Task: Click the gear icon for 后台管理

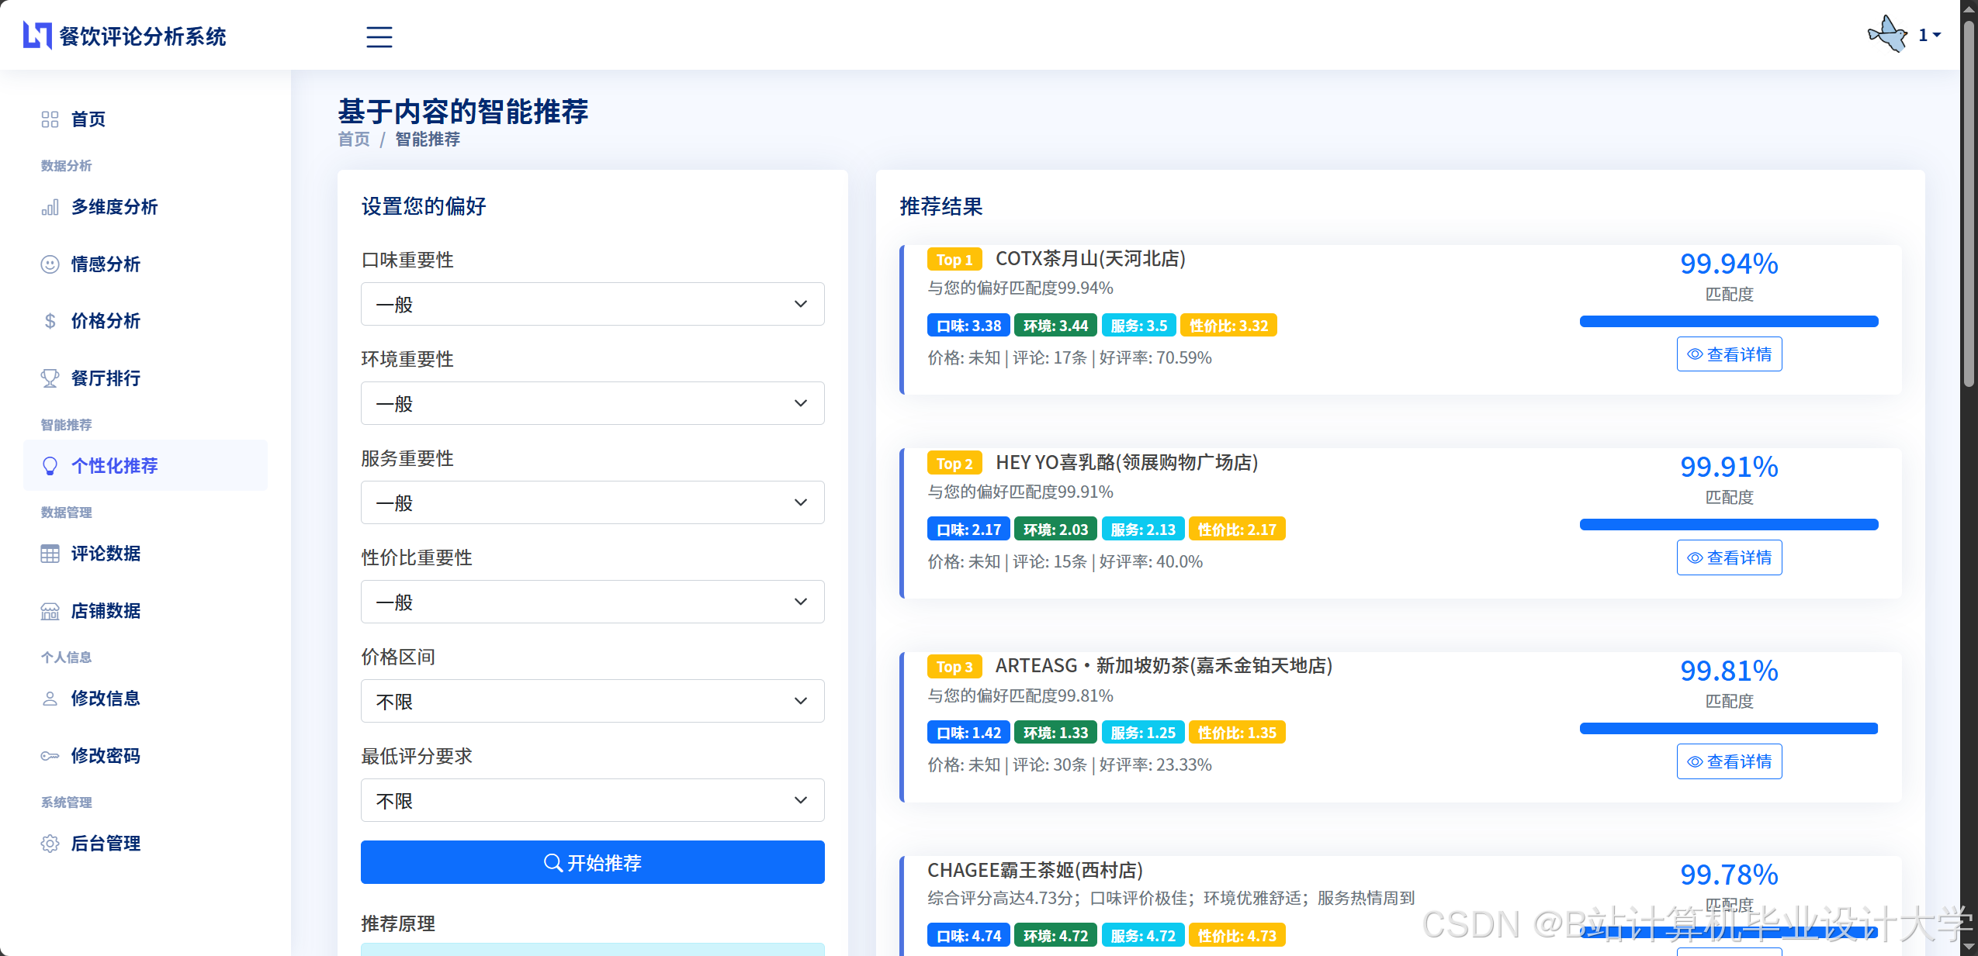Action: [50, 844]
